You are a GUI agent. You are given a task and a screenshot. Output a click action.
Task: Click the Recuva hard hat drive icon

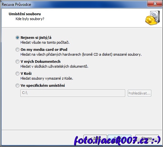pyautogui.click(x=153, y=18)
